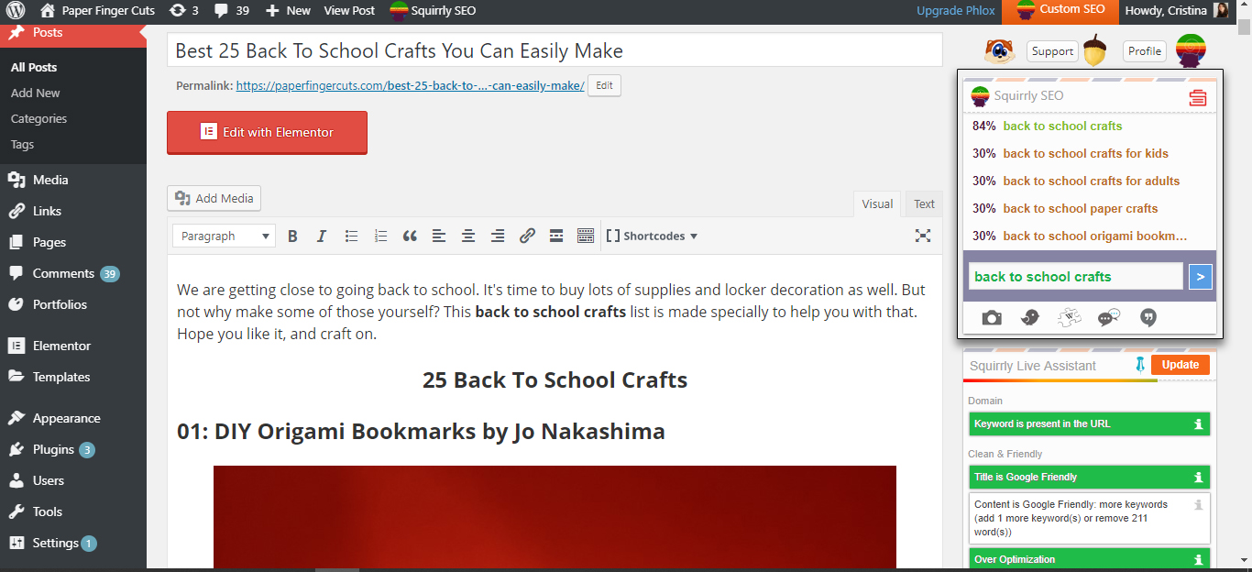Click the Squirrly menu icon in panel header
The height and width of the screenshot is (572, 1252).
click(1197, 97)
